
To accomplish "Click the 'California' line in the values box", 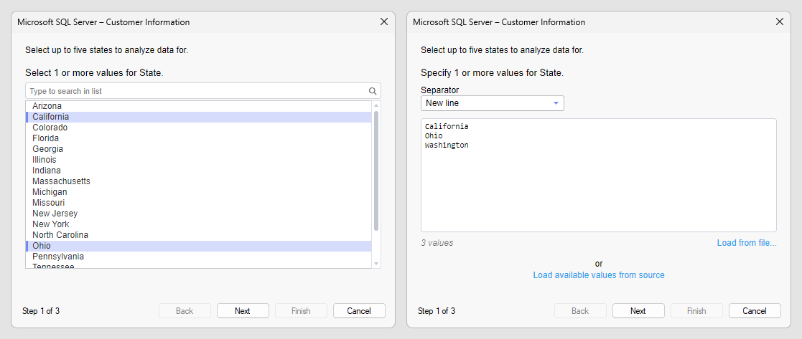I will coord(447,126).
